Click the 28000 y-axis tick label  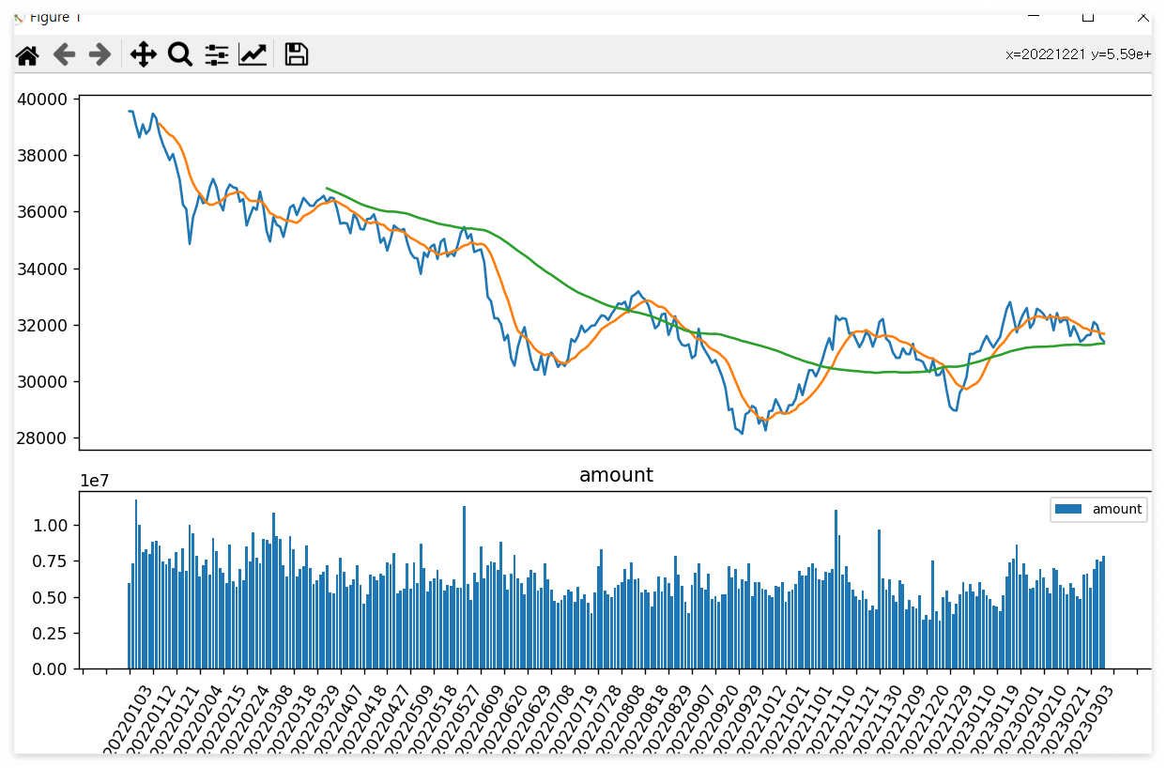(42, 438)
